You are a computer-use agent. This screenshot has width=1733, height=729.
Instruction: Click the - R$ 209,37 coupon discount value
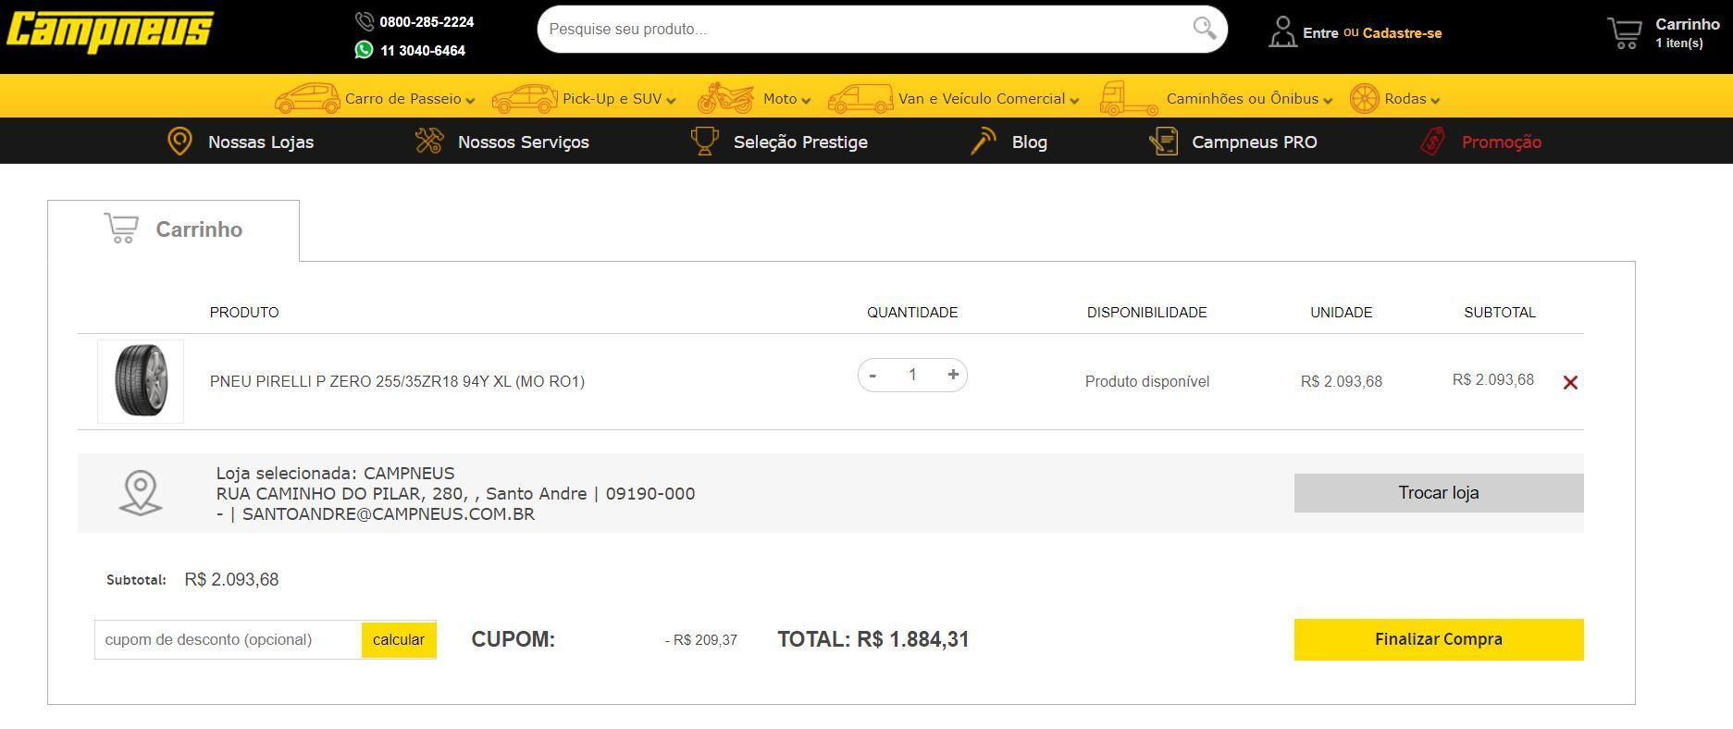click(701, 640)
